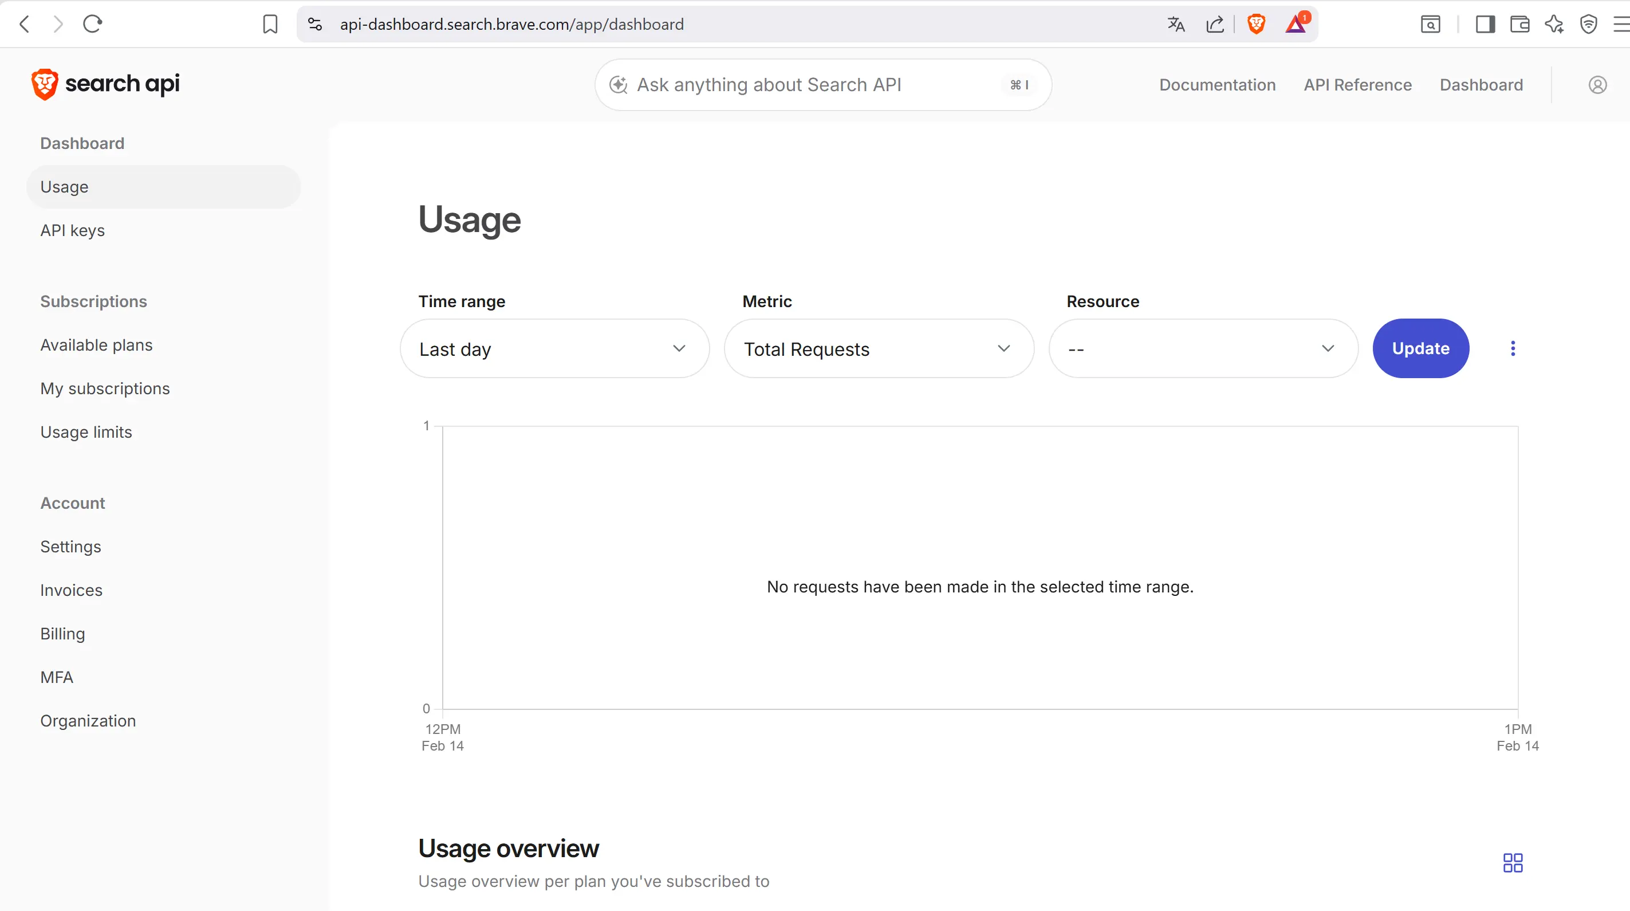Viewport: 1630px width, 911px height.
Task: Open the three-dot options menu beside Update
Action: tap(1513, 348)
